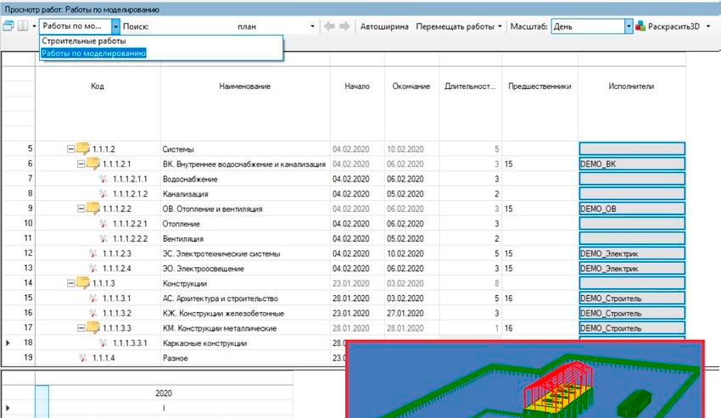Click the task icon beside code 1.1.1.4
Viewport: 721px width, 418px height.
click(x=82, y=358)
